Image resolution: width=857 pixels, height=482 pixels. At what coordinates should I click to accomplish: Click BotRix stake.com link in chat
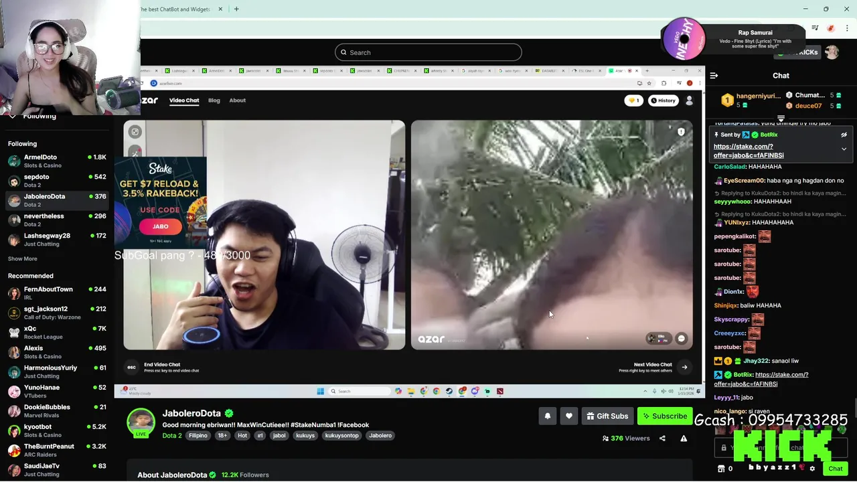click(x=761, y=379)
